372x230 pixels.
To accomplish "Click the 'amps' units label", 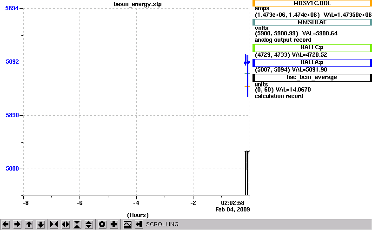I will click(262, 8).
